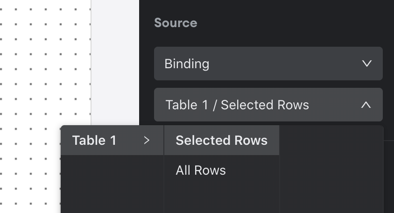This screenshot has width=394, height=213.
Task: Choose the Selected Rows option
Action: (x=222, y=140)
